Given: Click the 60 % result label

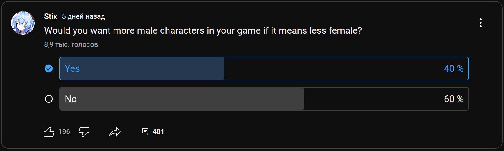Looking at the screenshot, I should coord(454,99).
